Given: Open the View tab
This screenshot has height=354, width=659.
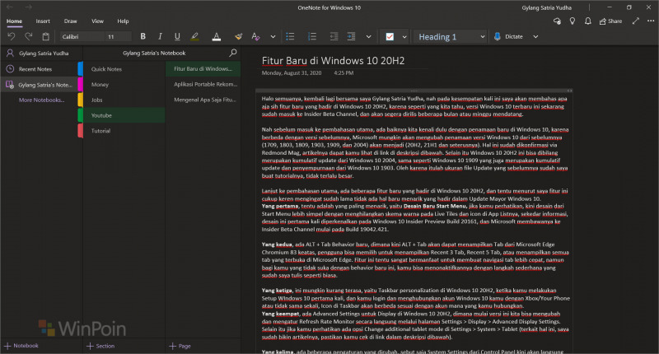Looking at the screenshot, I should [x=97, y=21].
